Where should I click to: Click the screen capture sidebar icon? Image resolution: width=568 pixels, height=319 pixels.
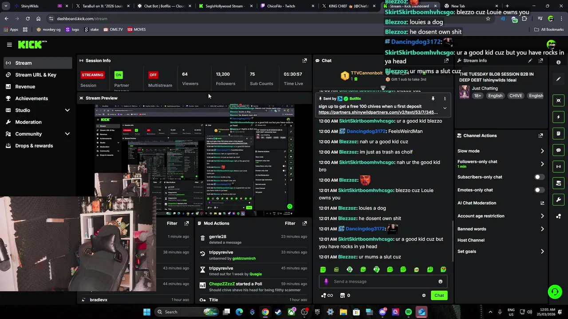pyautogui.click(x=559, y=101)
